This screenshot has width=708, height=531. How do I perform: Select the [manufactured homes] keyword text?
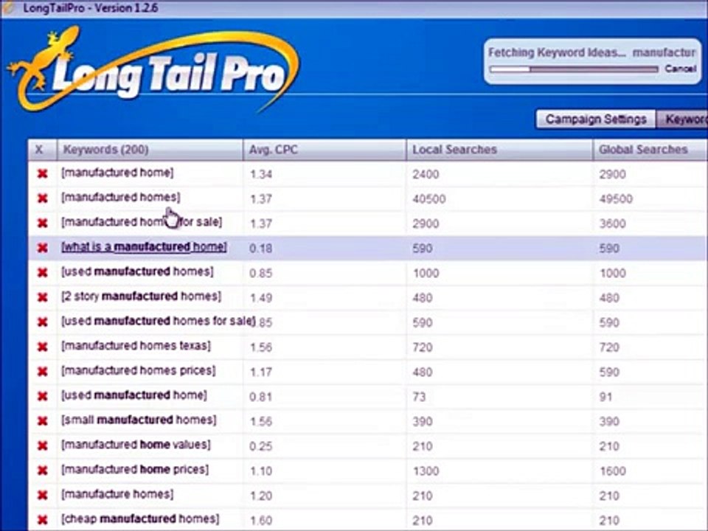(120, 198)
